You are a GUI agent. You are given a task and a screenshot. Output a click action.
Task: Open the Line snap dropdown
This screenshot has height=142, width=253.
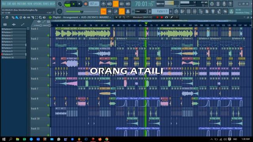141,11
